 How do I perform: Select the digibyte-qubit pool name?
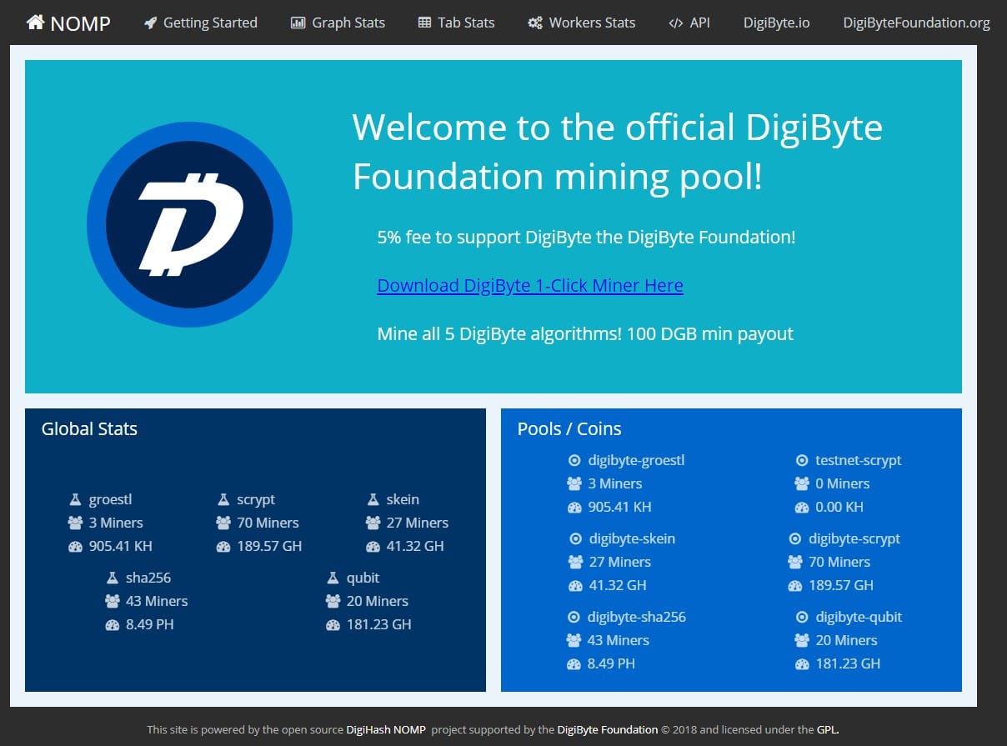point(859,617)
